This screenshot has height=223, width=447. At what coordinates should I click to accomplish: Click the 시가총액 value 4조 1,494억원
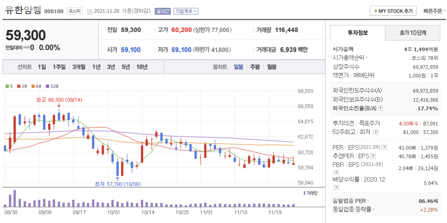click(x=421, y=49)
